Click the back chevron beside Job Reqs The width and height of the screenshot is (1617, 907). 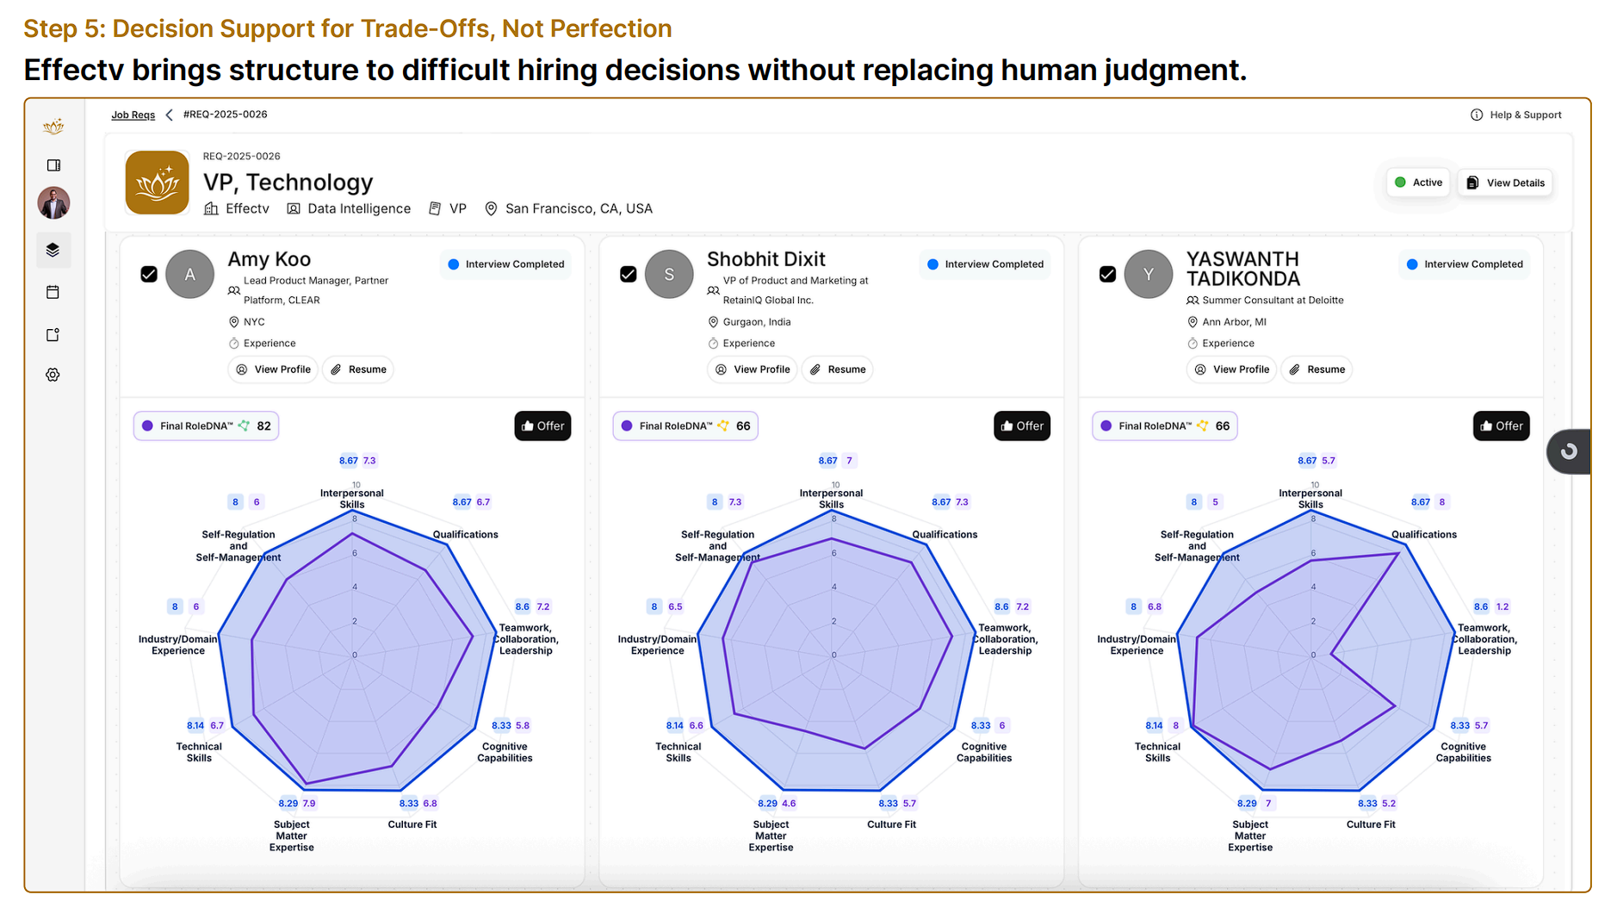coord(170,115)
